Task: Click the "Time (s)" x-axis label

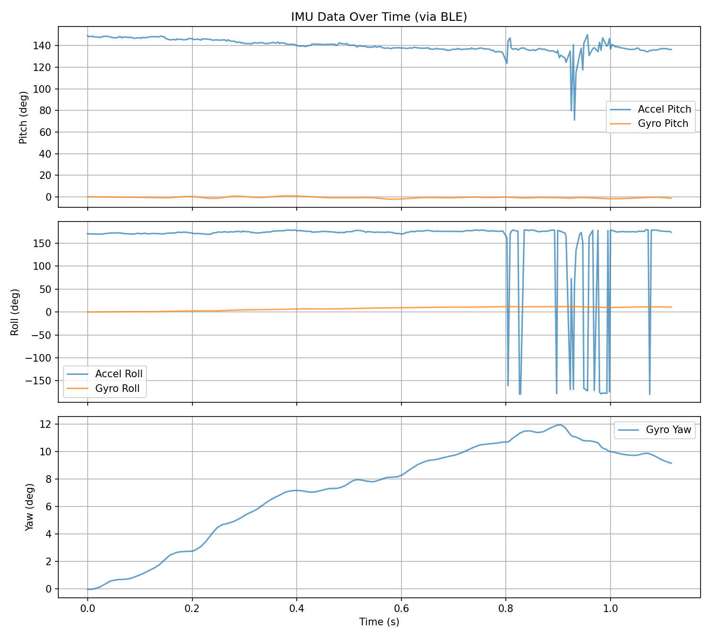Action: (379, 622)
